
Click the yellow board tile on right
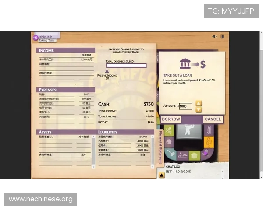coord(209,142)
